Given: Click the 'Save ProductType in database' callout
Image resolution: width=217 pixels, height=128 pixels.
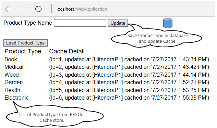Looking at the screenshot, I should tap(157, 39).
